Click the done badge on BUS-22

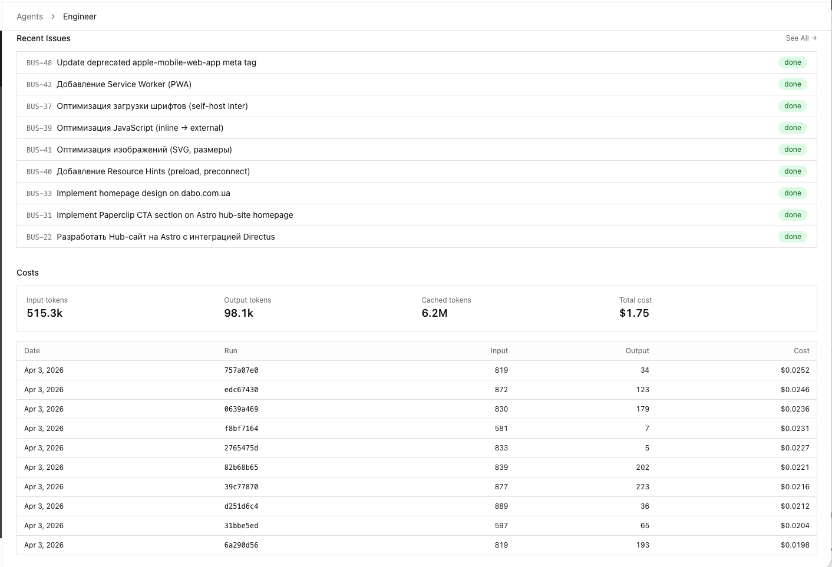(793, 236)
